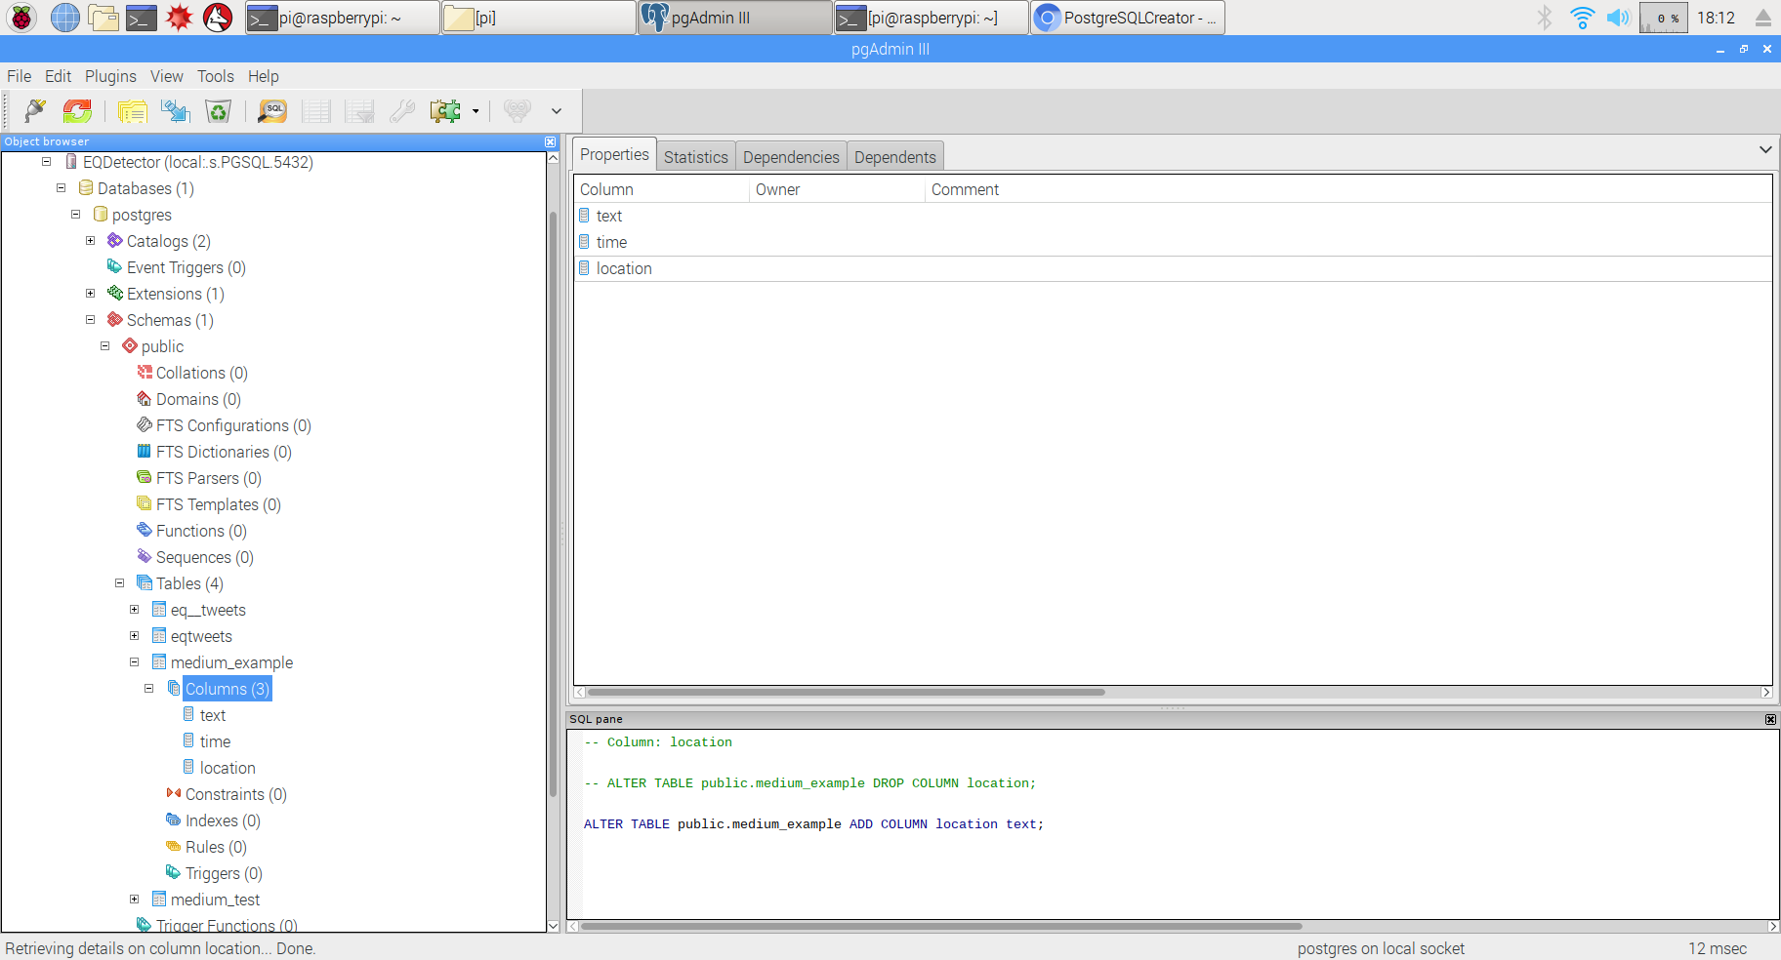This screenshot has height=960, width=1781.
Task: Click the Guru hints icon
Action: [518, 111]
